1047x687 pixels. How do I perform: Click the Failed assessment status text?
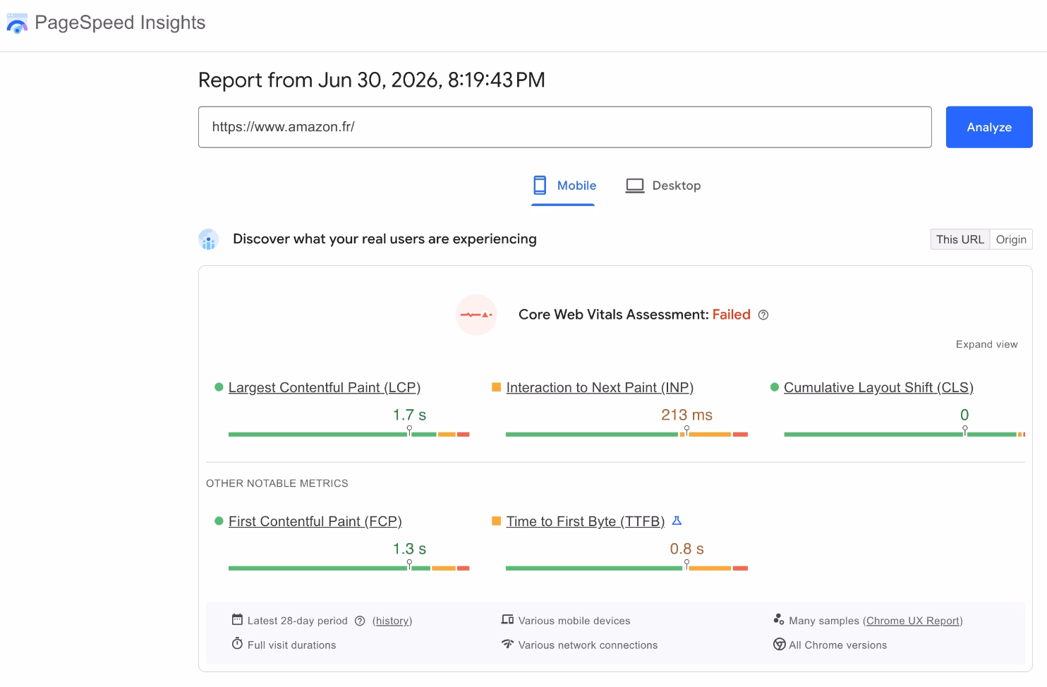point(731,315)
